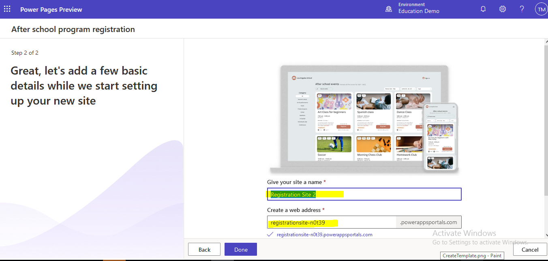The height and width of the screenshot is (261, 548).
Task: Click Done to finish site setup
Action: coord(240,249)
